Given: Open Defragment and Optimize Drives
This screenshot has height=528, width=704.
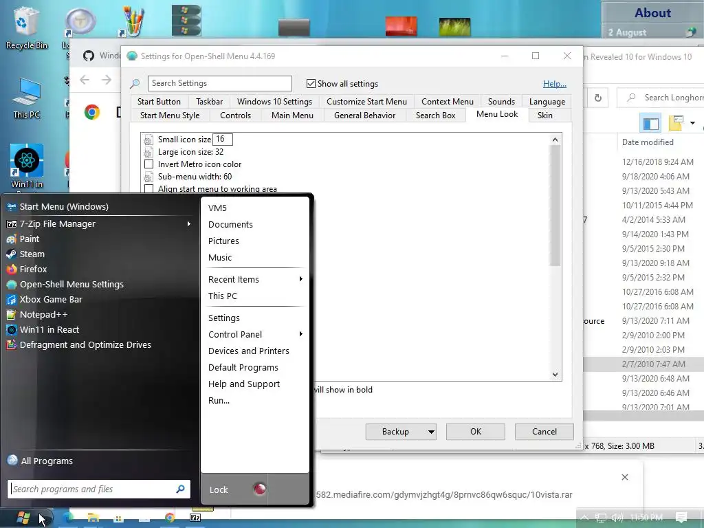Looking at the screenshot, I should [x=99, y=345].
